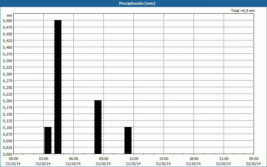Viewport: 267px width, 167px height.
Task: Click the 0,1 mm bar after 03:00
Action: (x=48, y=140)
